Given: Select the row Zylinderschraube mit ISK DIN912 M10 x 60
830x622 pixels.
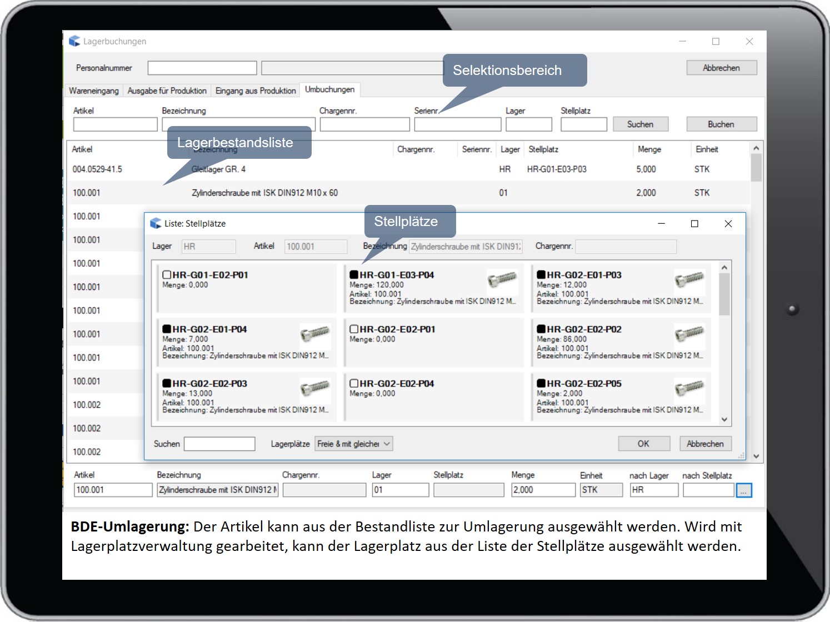Looking at the screenshot, I should (x=408, y=193).
